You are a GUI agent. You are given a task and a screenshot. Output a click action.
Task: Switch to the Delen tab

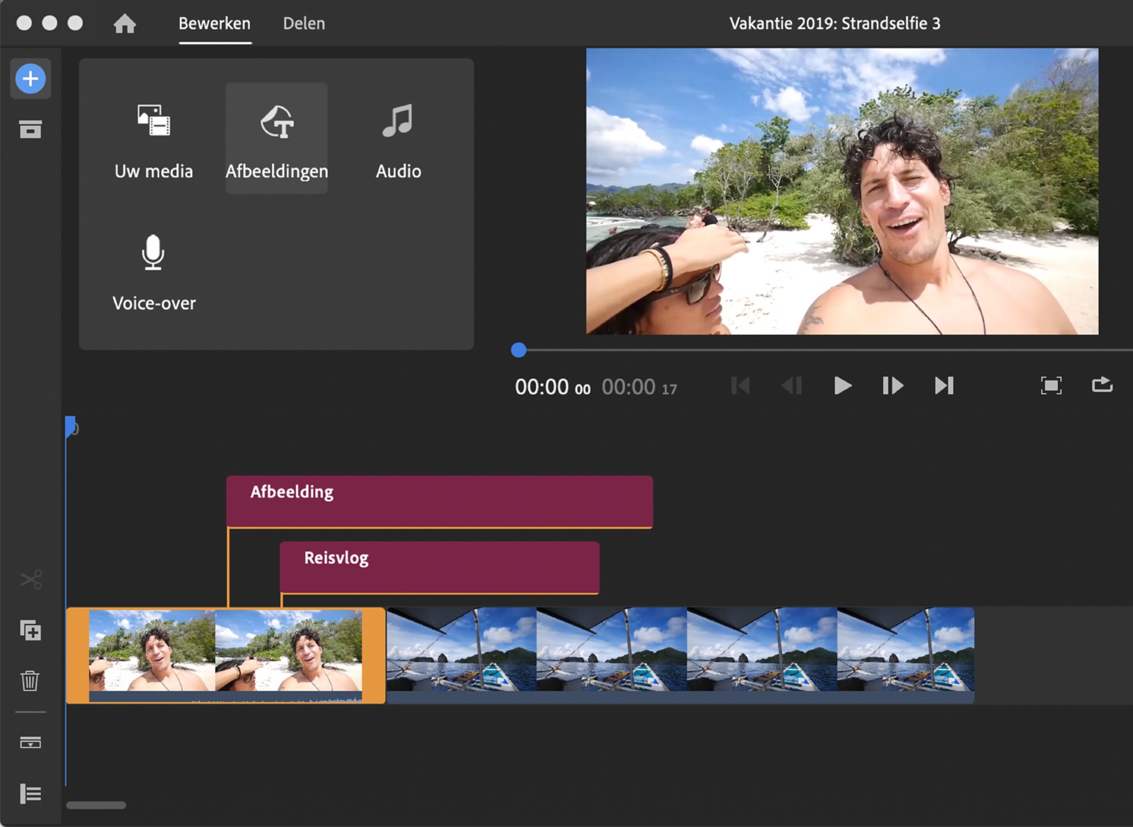pyautogui.click(x=304, y=24)
